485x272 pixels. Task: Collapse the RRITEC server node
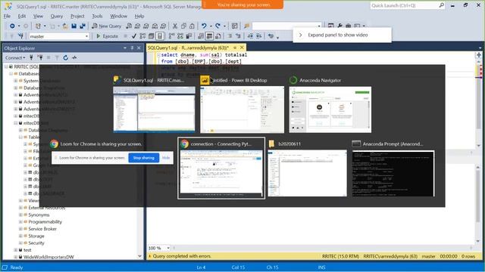[x=6, y=66]
